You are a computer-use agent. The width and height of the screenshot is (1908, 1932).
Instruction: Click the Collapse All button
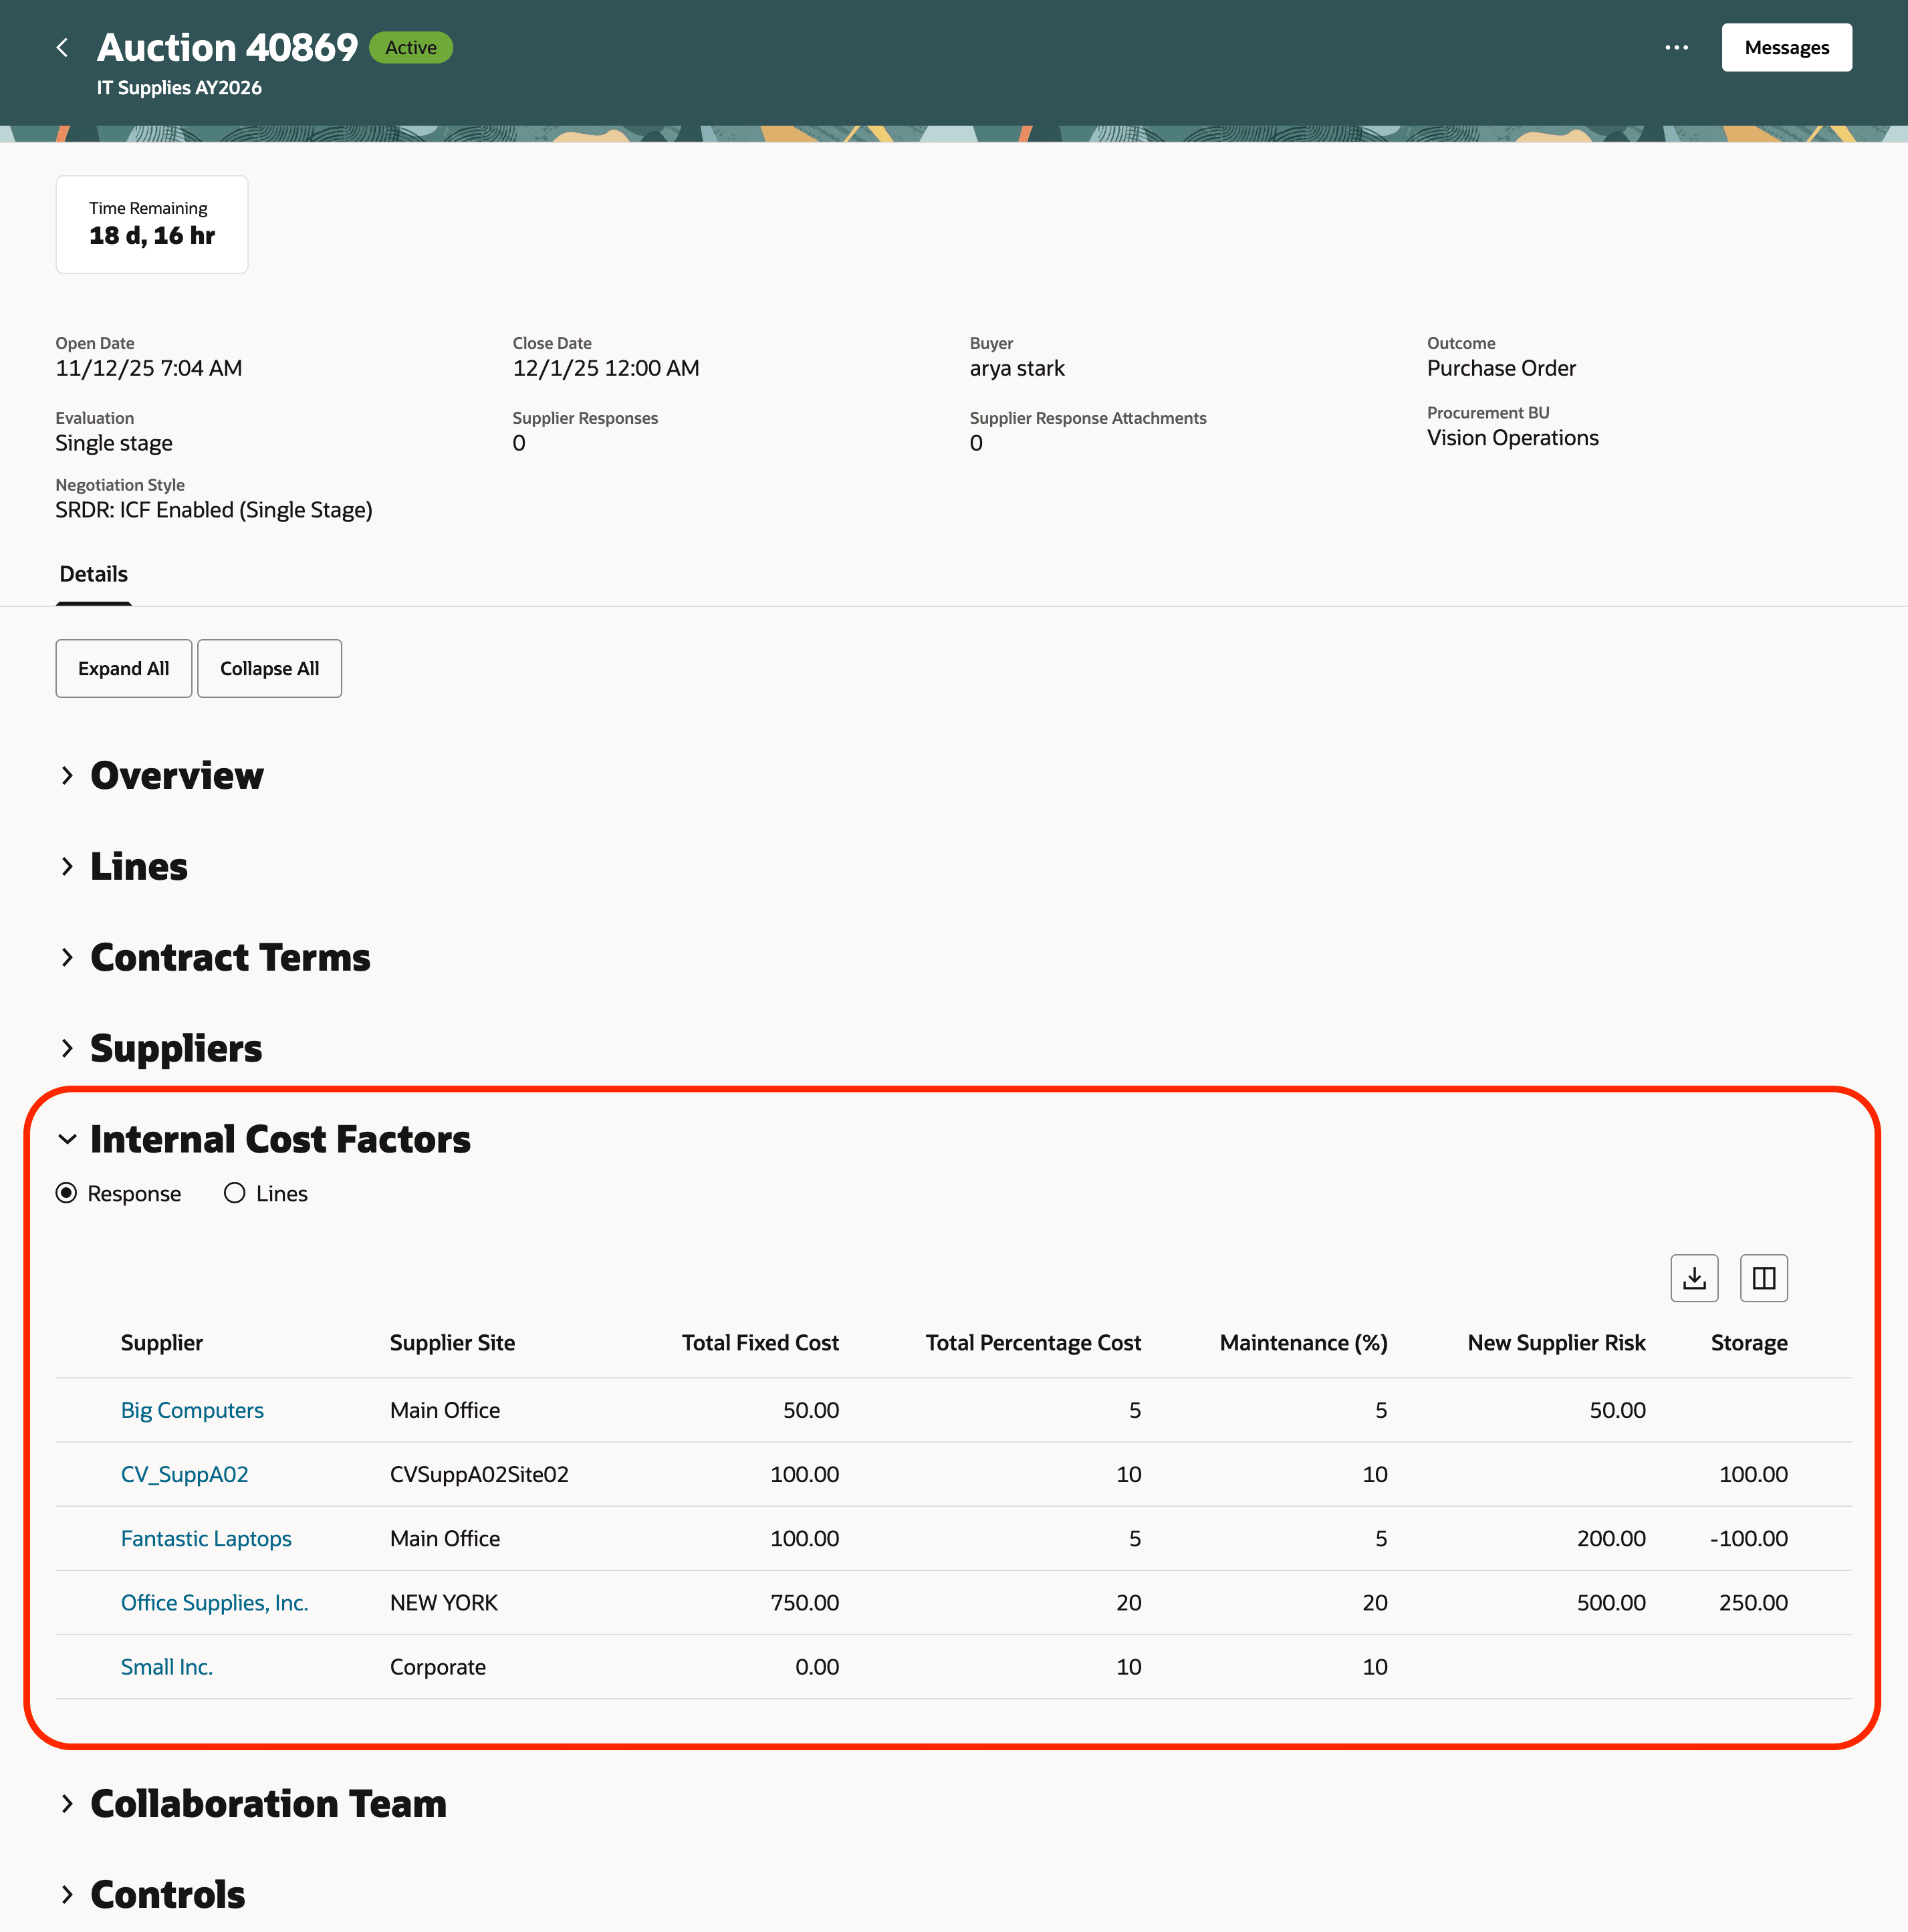point(269,668)
